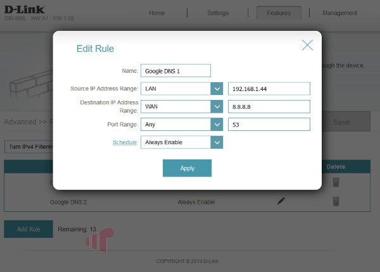Click the port field showing 53
The image size is (380, 272).
269,125
